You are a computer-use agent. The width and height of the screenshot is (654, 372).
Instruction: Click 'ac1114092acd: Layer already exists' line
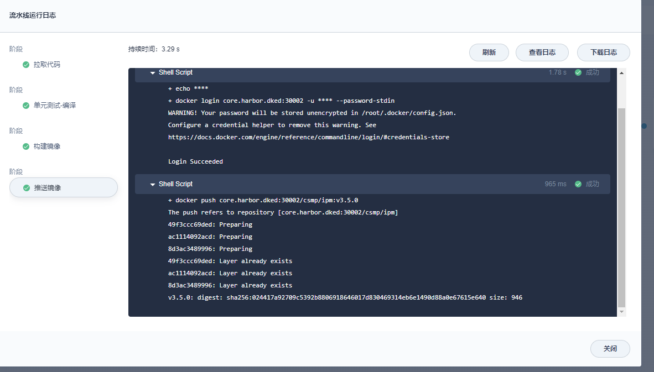click(x=230, y=273)
